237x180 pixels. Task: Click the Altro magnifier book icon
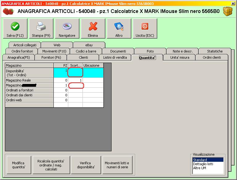[x=119, y=27]
